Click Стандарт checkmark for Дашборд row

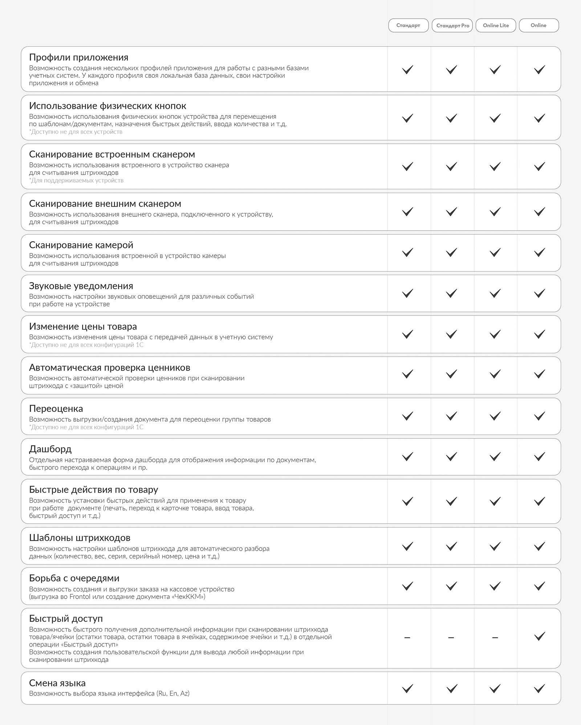tap(408, 456)
